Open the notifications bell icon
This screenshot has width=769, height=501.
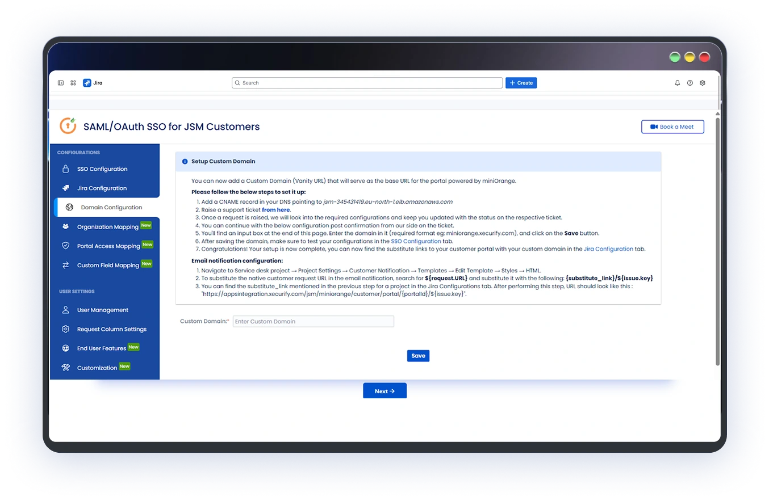pos(677,83)
